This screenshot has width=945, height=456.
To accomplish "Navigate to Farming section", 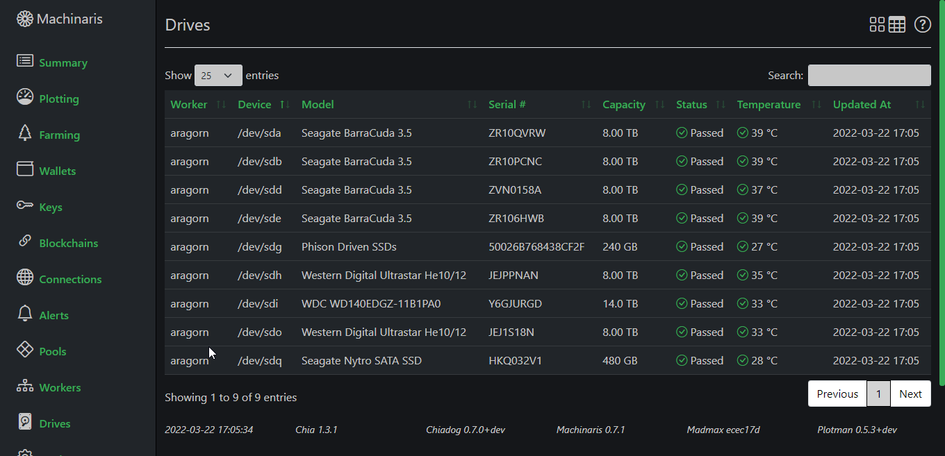I will click(60, 135).
